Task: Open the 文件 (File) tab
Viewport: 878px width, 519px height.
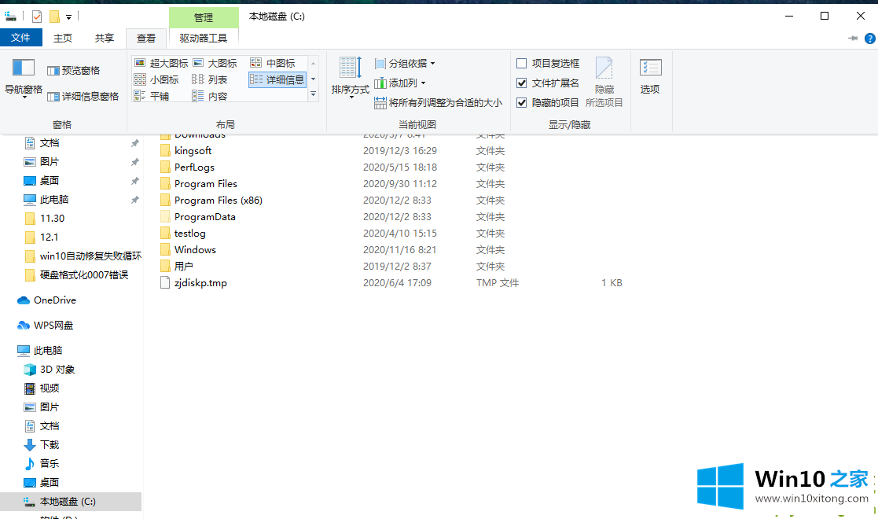Action: tap(20, 38)
